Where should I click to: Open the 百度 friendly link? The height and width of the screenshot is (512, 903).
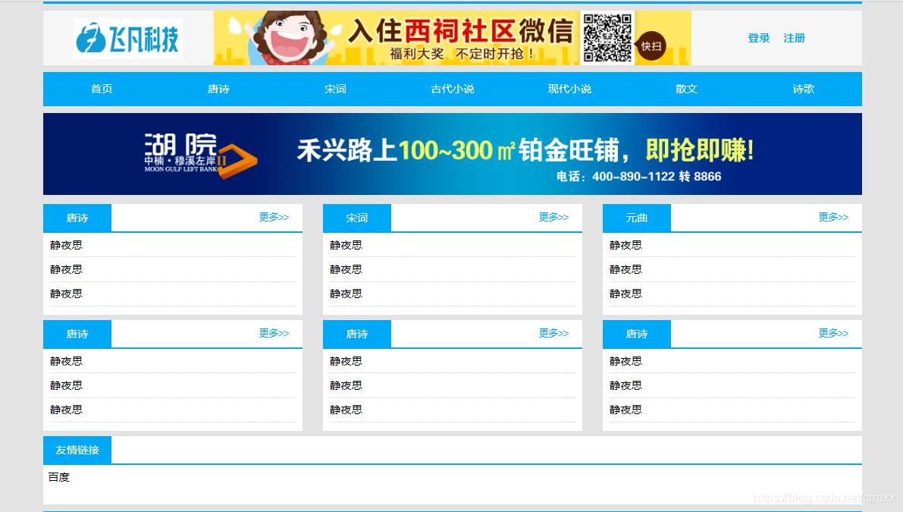(58, 477)
